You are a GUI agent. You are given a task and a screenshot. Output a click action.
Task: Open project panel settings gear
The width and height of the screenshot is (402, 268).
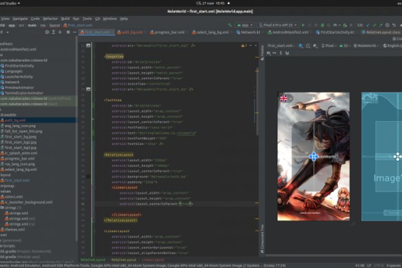point(68,32)
